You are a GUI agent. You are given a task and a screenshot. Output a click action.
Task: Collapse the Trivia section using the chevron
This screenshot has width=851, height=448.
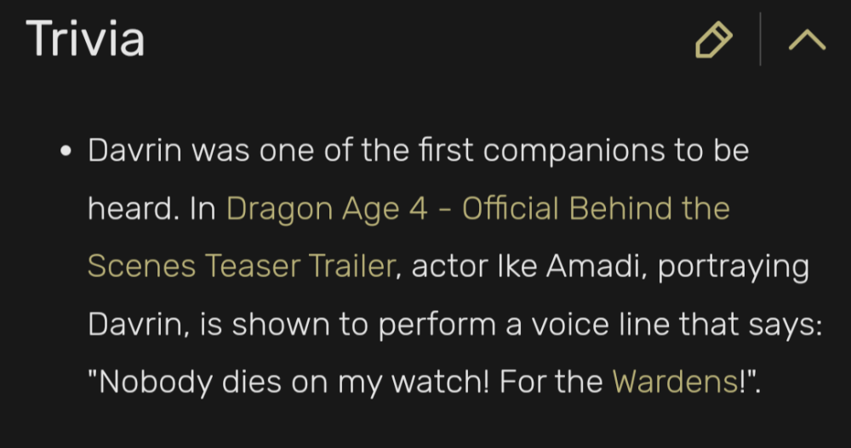(x=807, y=40)
